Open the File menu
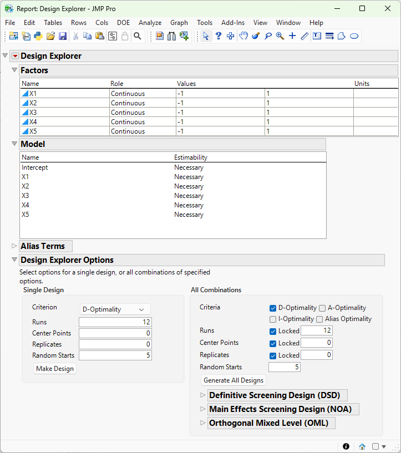 [10, 23]
